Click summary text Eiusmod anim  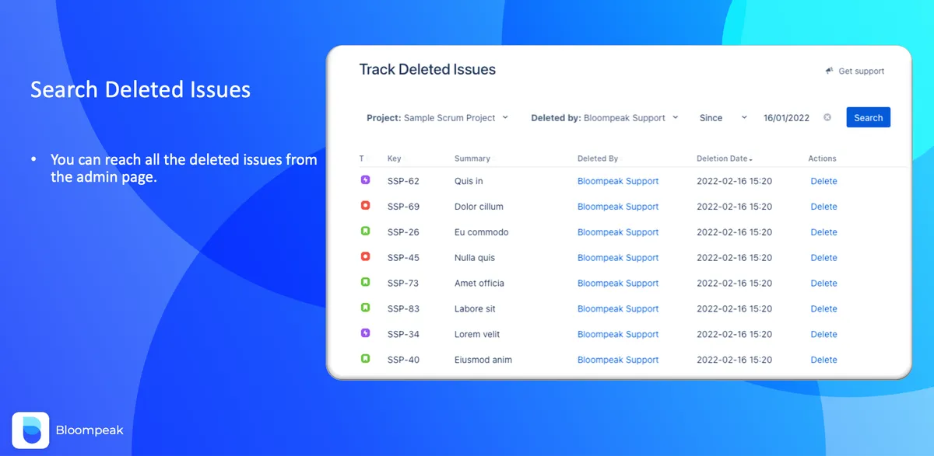pyautogui.click(x=483, y=360)
